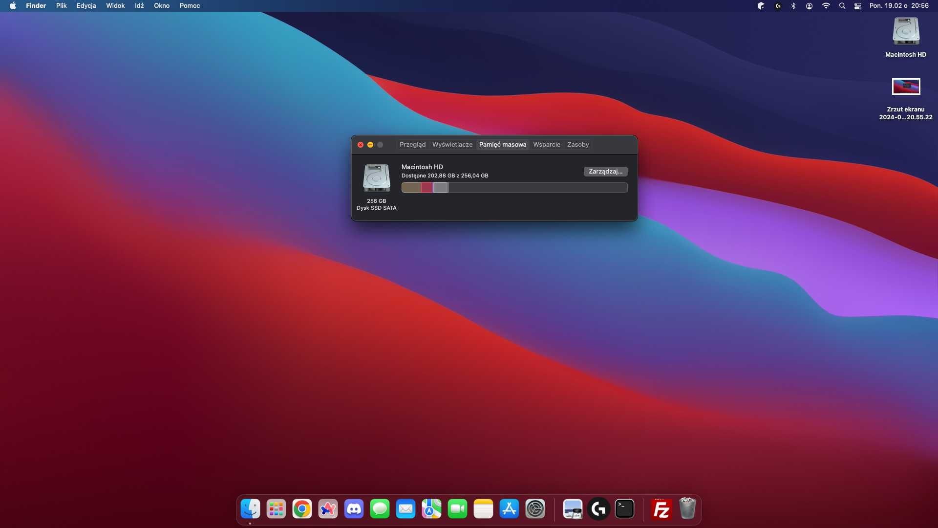Click the date and time in menu bar
The image size is (938, 528).
coord(899,6)
